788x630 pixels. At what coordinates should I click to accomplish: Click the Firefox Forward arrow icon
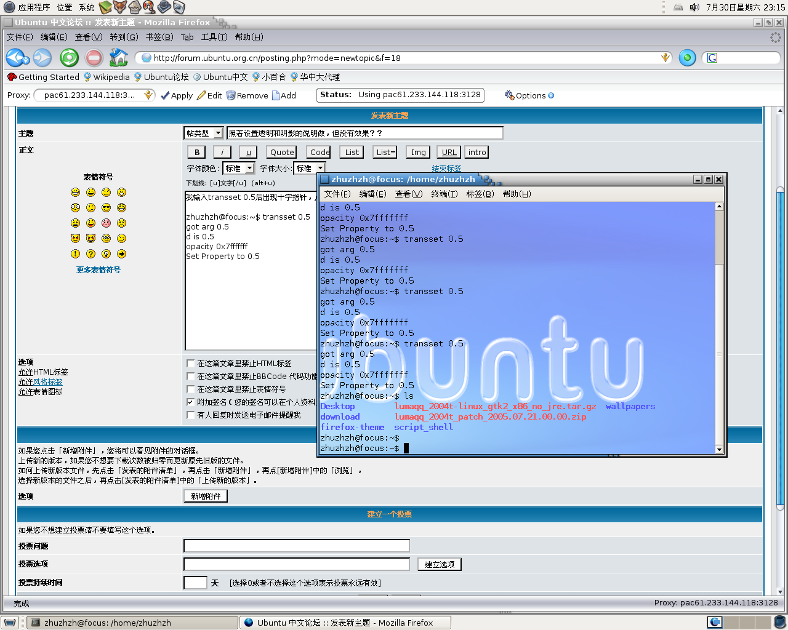pos(42,58)
